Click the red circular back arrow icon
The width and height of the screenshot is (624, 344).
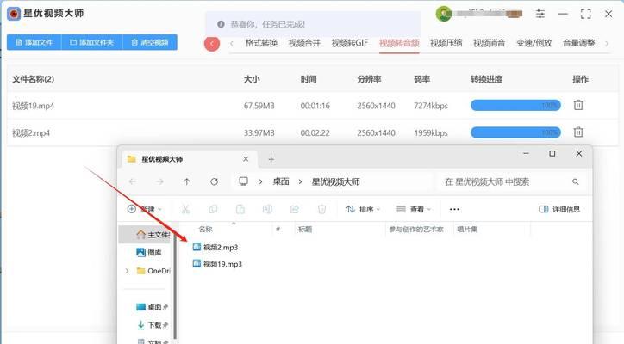click(212, 44)
